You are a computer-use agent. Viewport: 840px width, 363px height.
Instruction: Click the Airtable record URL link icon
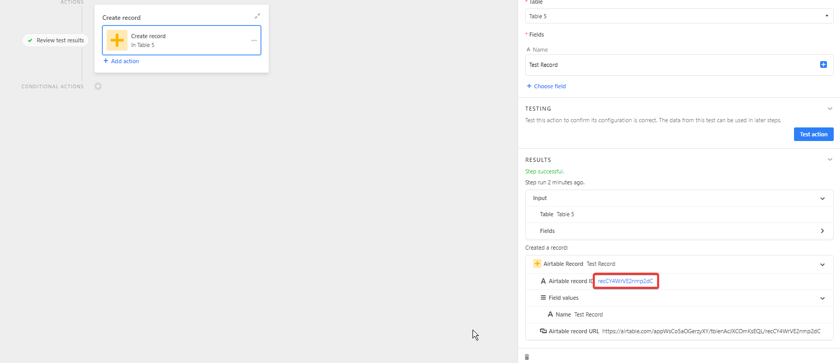pos(543,331)
